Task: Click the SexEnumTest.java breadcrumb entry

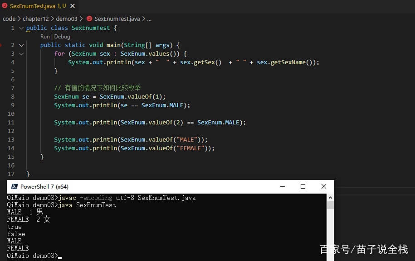Action: click(117, 19)
